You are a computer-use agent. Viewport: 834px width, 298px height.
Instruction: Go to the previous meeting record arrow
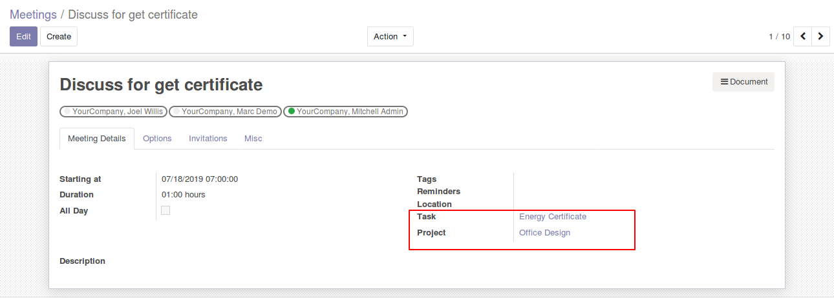(802, 36)
